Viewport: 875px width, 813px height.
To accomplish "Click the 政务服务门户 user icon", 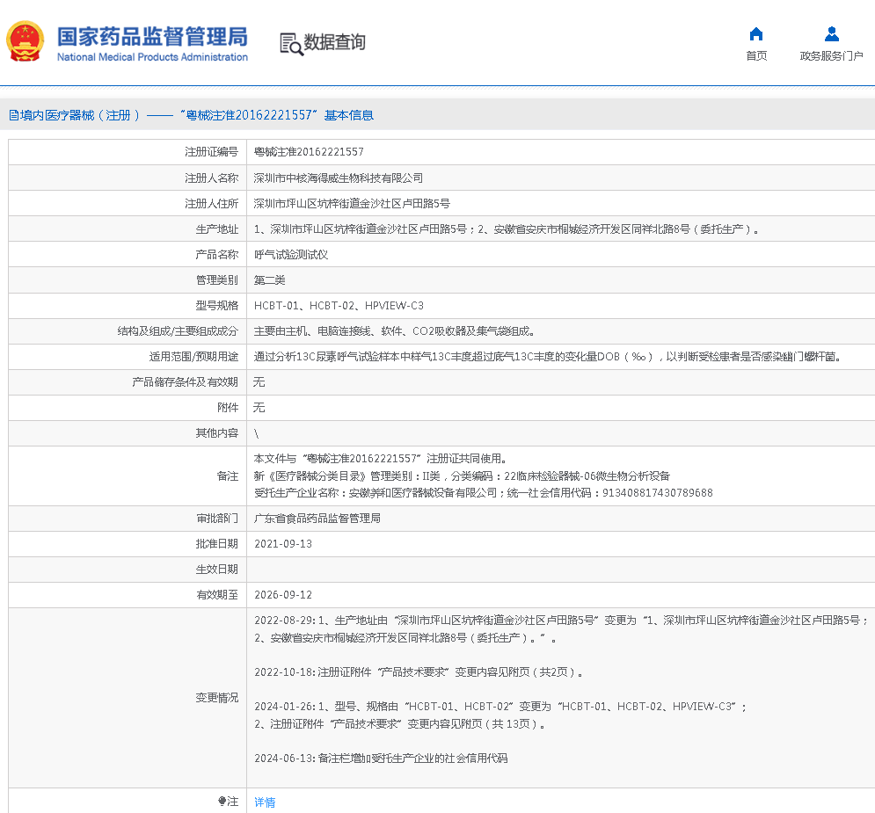I will (x=832, y=34).
